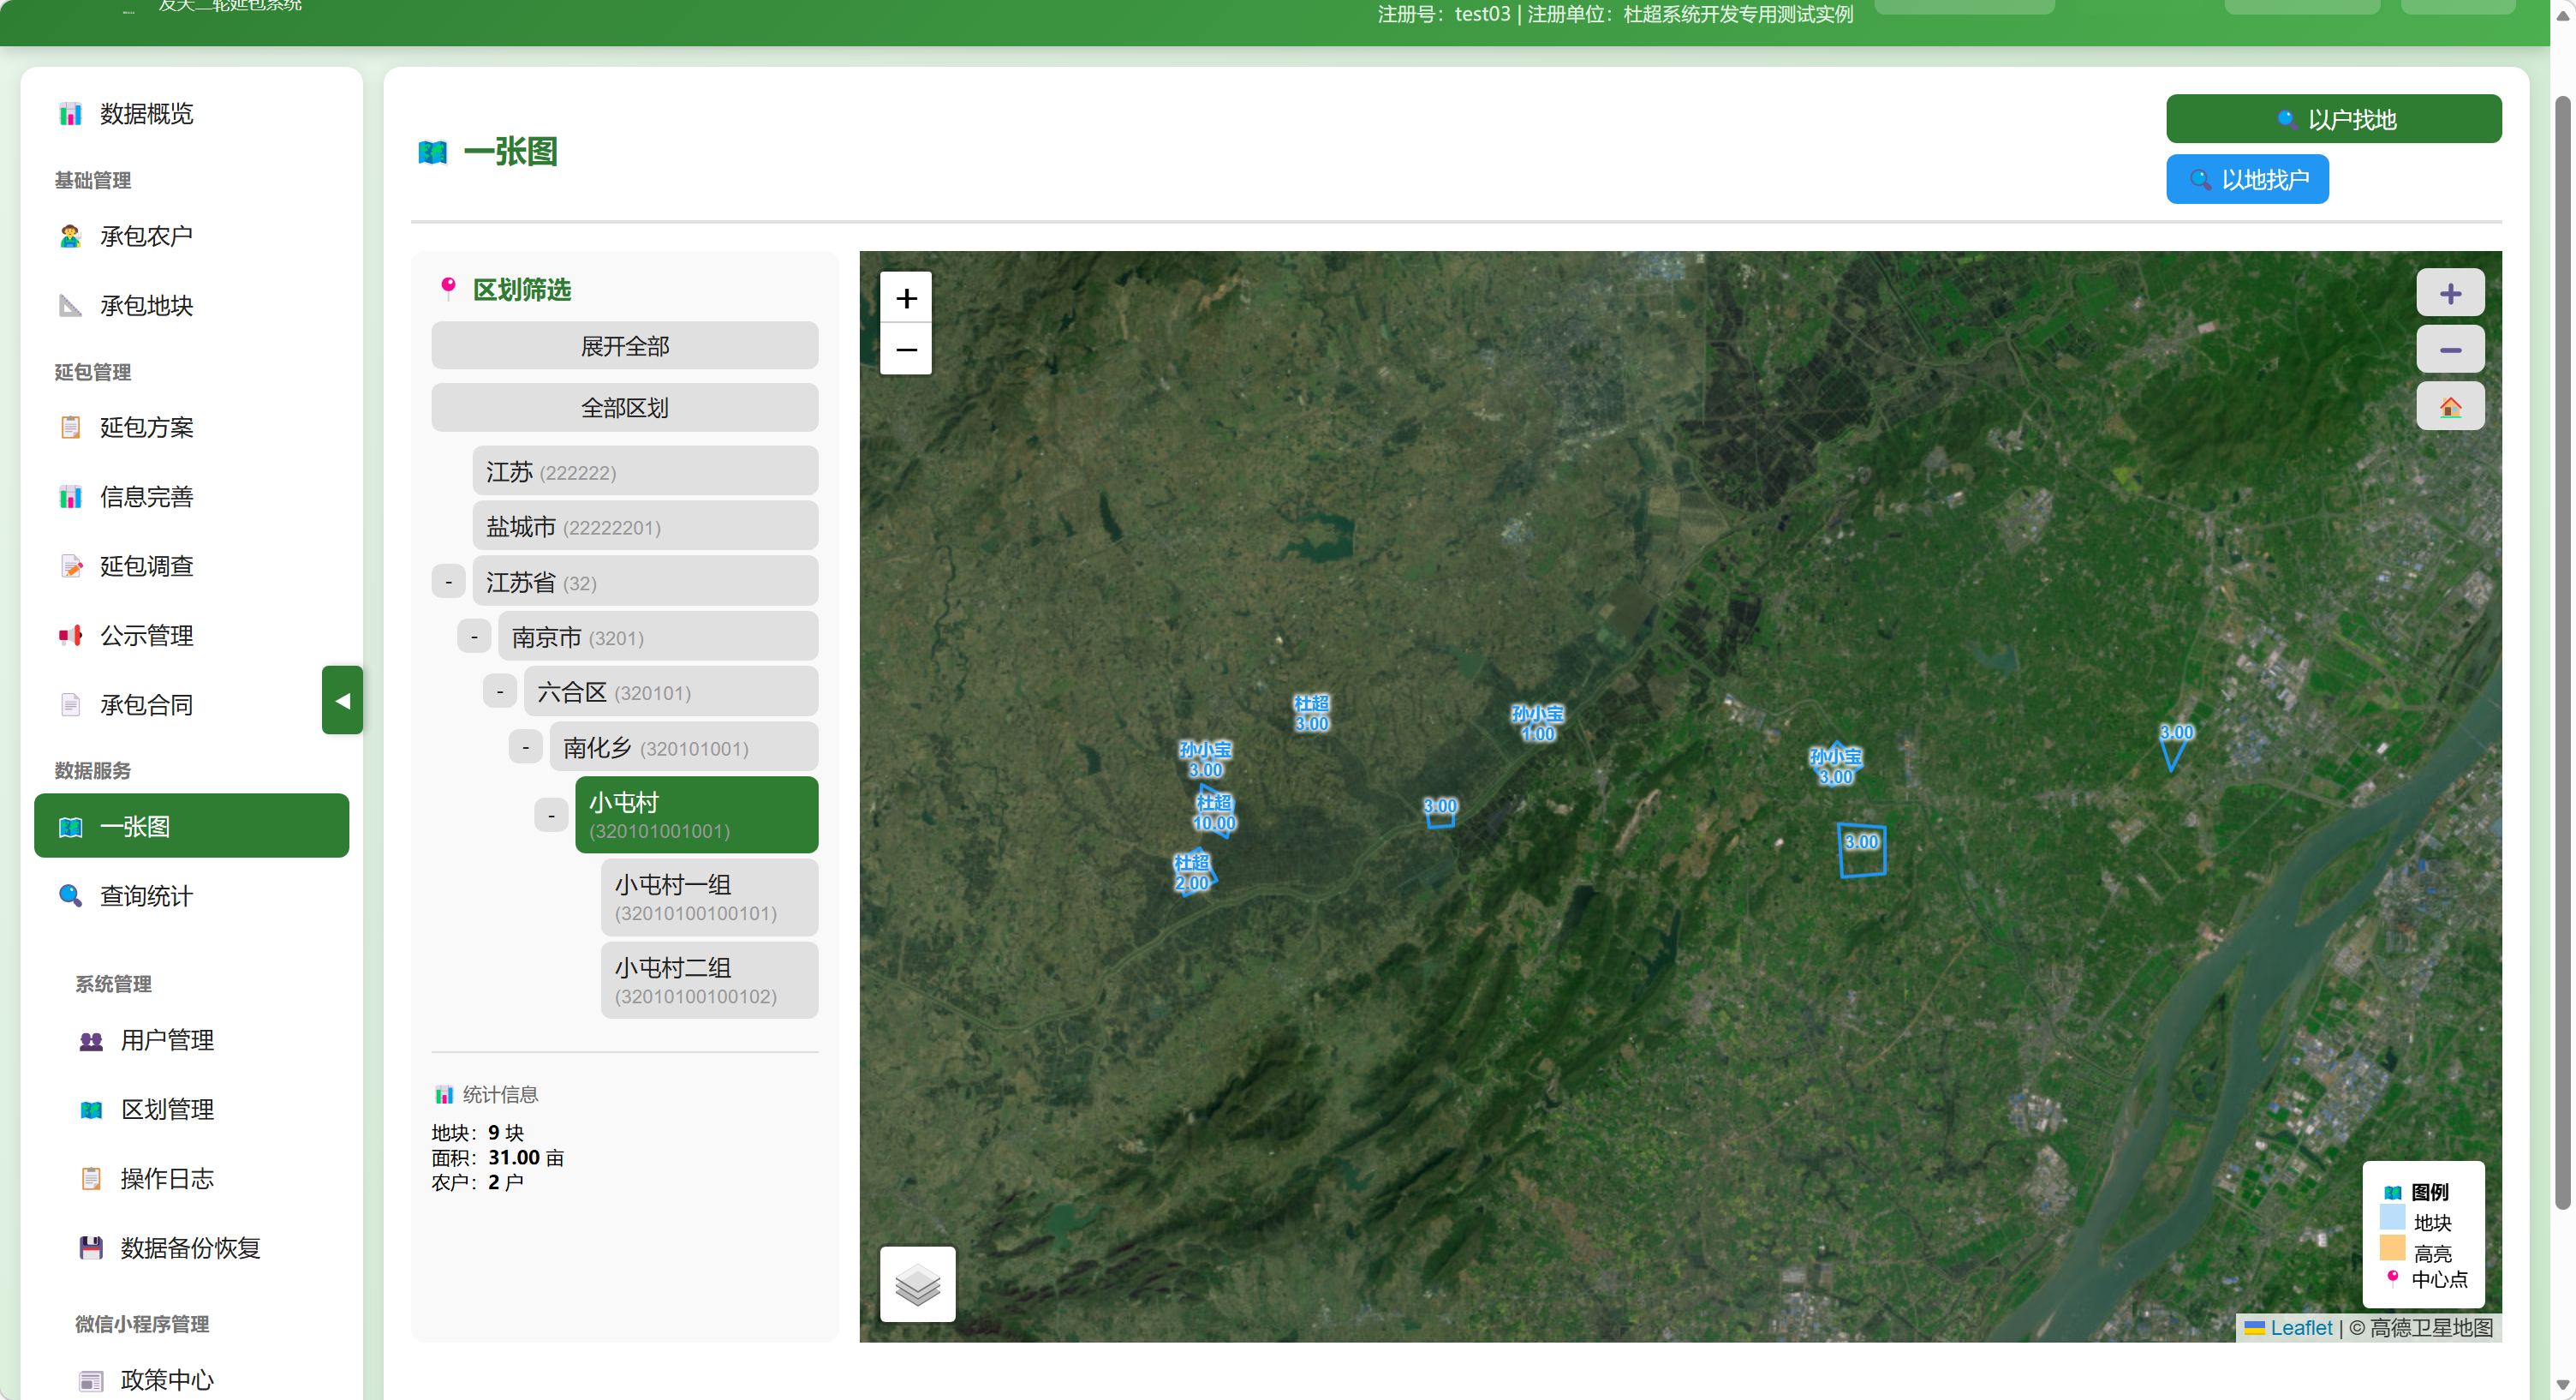Click the 展开全部 button
This screenshot has height=1400, width=2576.
tap(624, 346)
